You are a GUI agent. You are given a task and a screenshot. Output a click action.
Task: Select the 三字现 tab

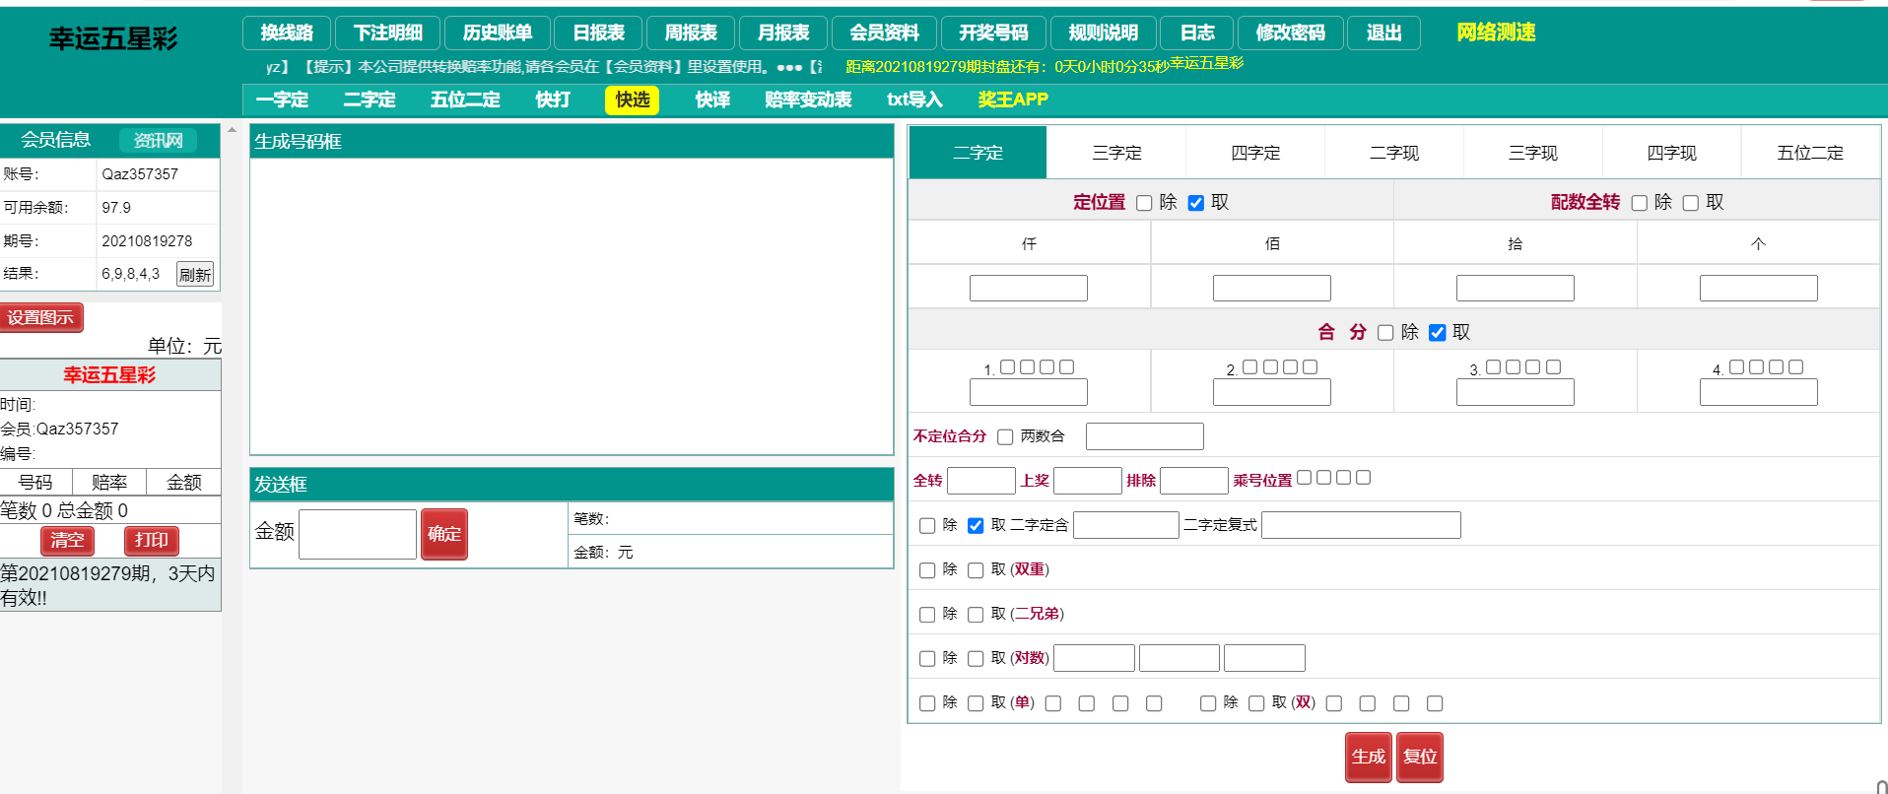tap(1533, 153)
